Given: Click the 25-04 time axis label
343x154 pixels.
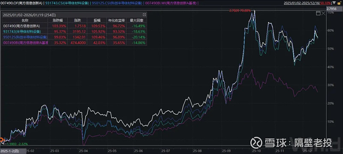Looking at the screenshot, I should tap(83, 151).
